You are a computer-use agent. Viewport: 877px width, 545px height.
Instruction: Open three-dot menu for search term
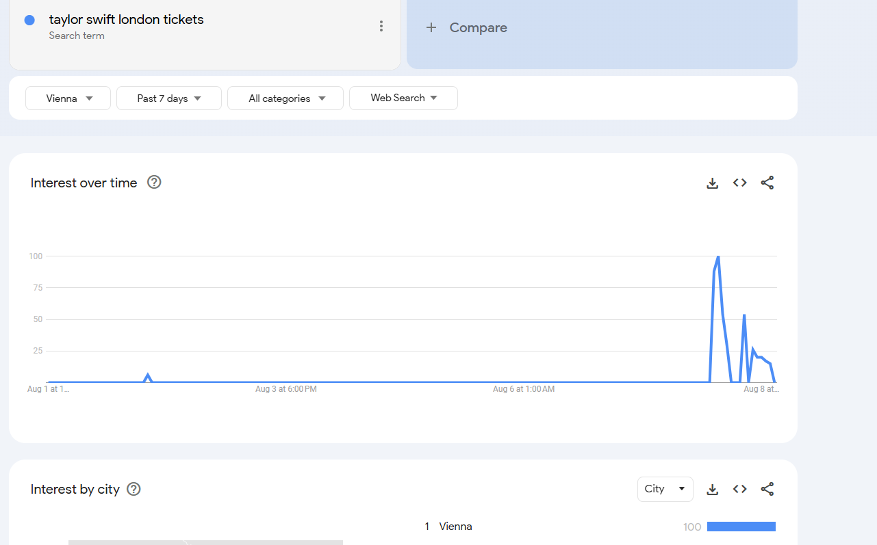(x=381, y=27)
